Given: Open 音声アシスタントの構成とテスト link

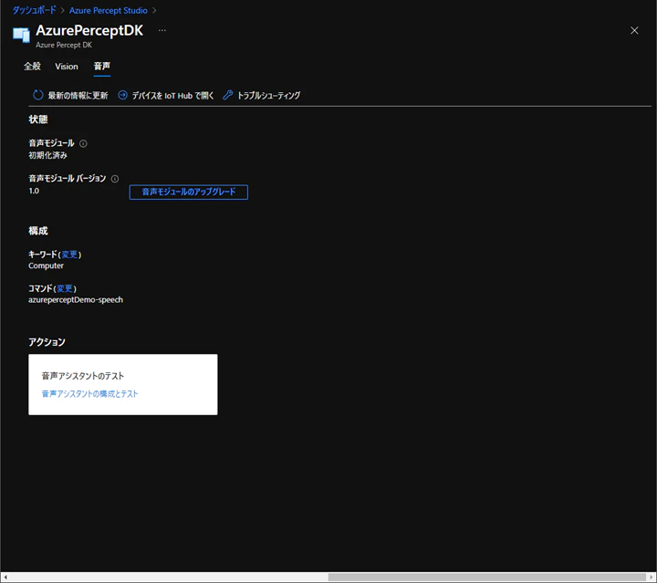Looking at the screenshot, I should [x=89, y=394].
